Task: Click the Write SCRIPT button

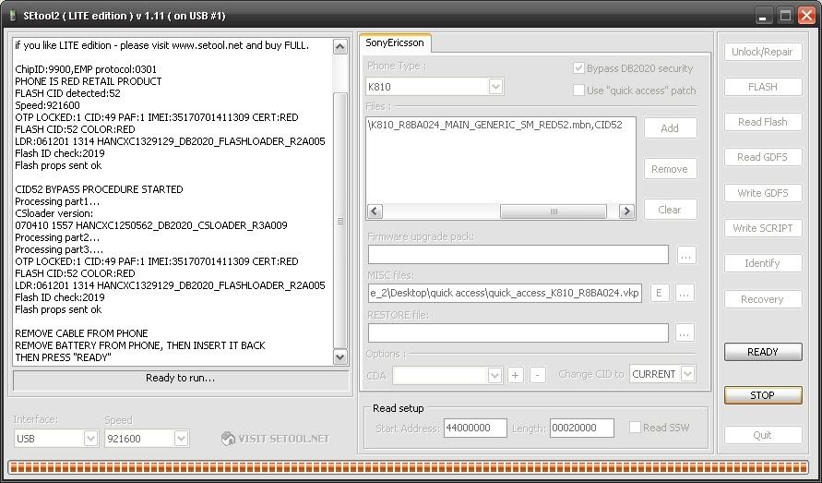Action: tap(763, 228)
